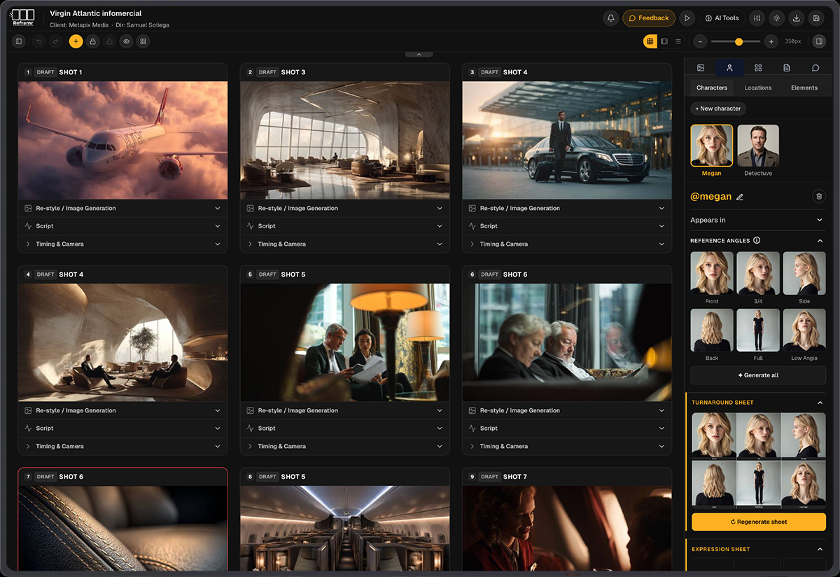This screenshot has height=577, width=840.
Task: Open the notifications bell
Action: [x=610, y=18]
